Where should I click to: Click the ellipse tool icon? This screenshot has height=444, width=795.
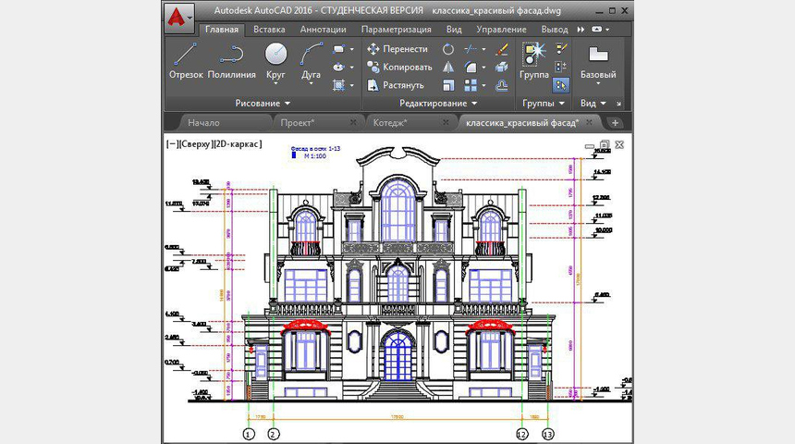coord(338,67)
